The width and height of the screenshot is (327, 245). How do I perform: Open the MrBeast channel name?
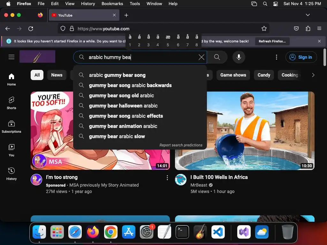[199, 185]
